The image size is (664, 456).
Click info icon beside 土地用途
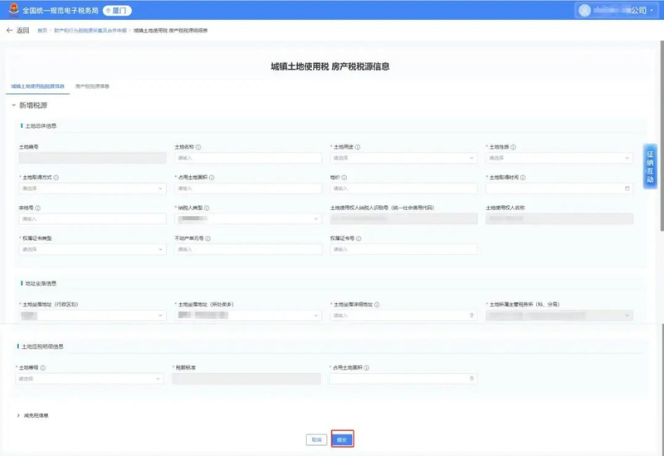click(x=358, y=147)
